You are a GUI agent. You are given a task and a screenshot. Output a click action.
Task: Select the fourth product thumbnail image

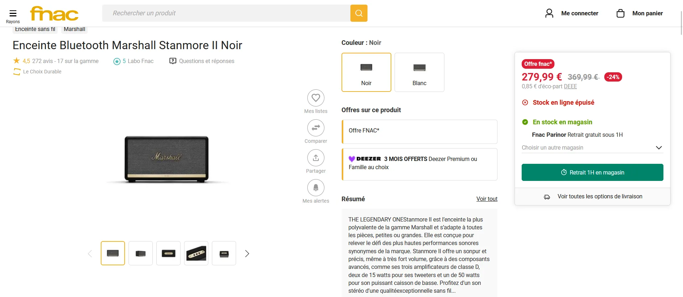pos(196,253)
